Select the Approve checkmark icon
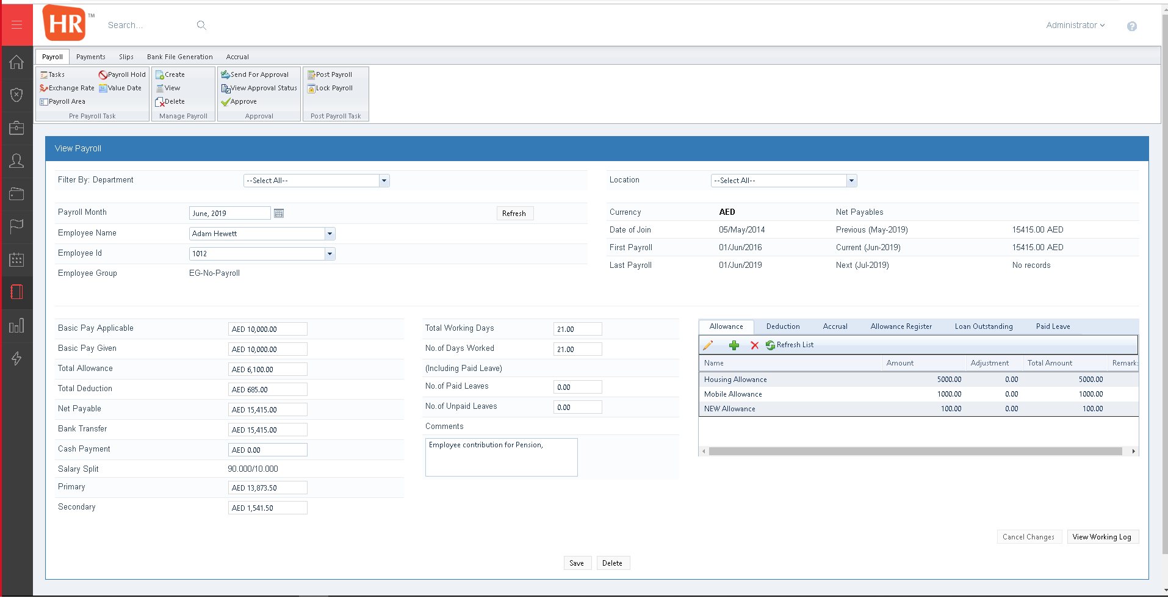 pos(239,101)
